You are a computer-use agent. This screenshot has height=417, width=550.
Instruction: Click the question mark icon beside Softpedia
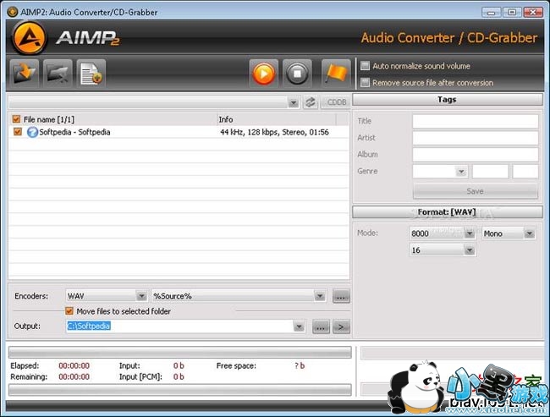click(32, 132)
